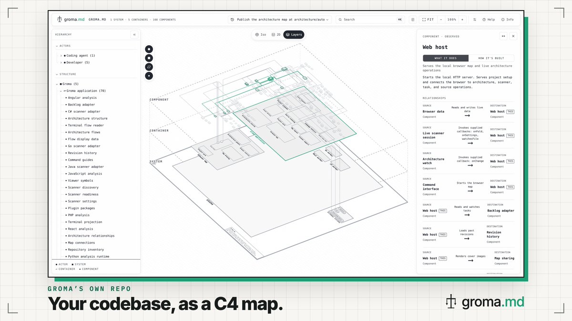The width and height of the screenshot is (572, 321).
Task: Click the magnifier icon in the search box
Action: click(340, 19)
